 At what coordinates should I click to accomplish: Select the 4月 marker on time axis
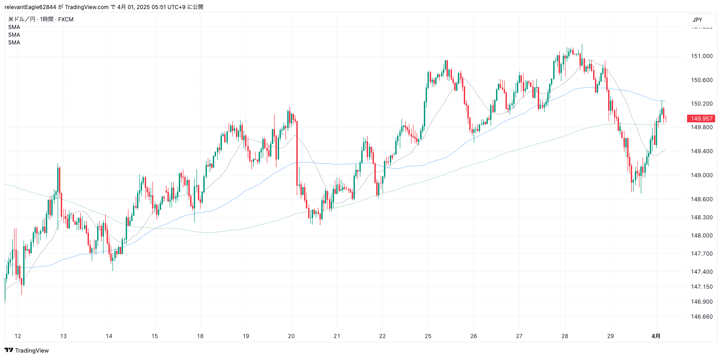point(656,336)
